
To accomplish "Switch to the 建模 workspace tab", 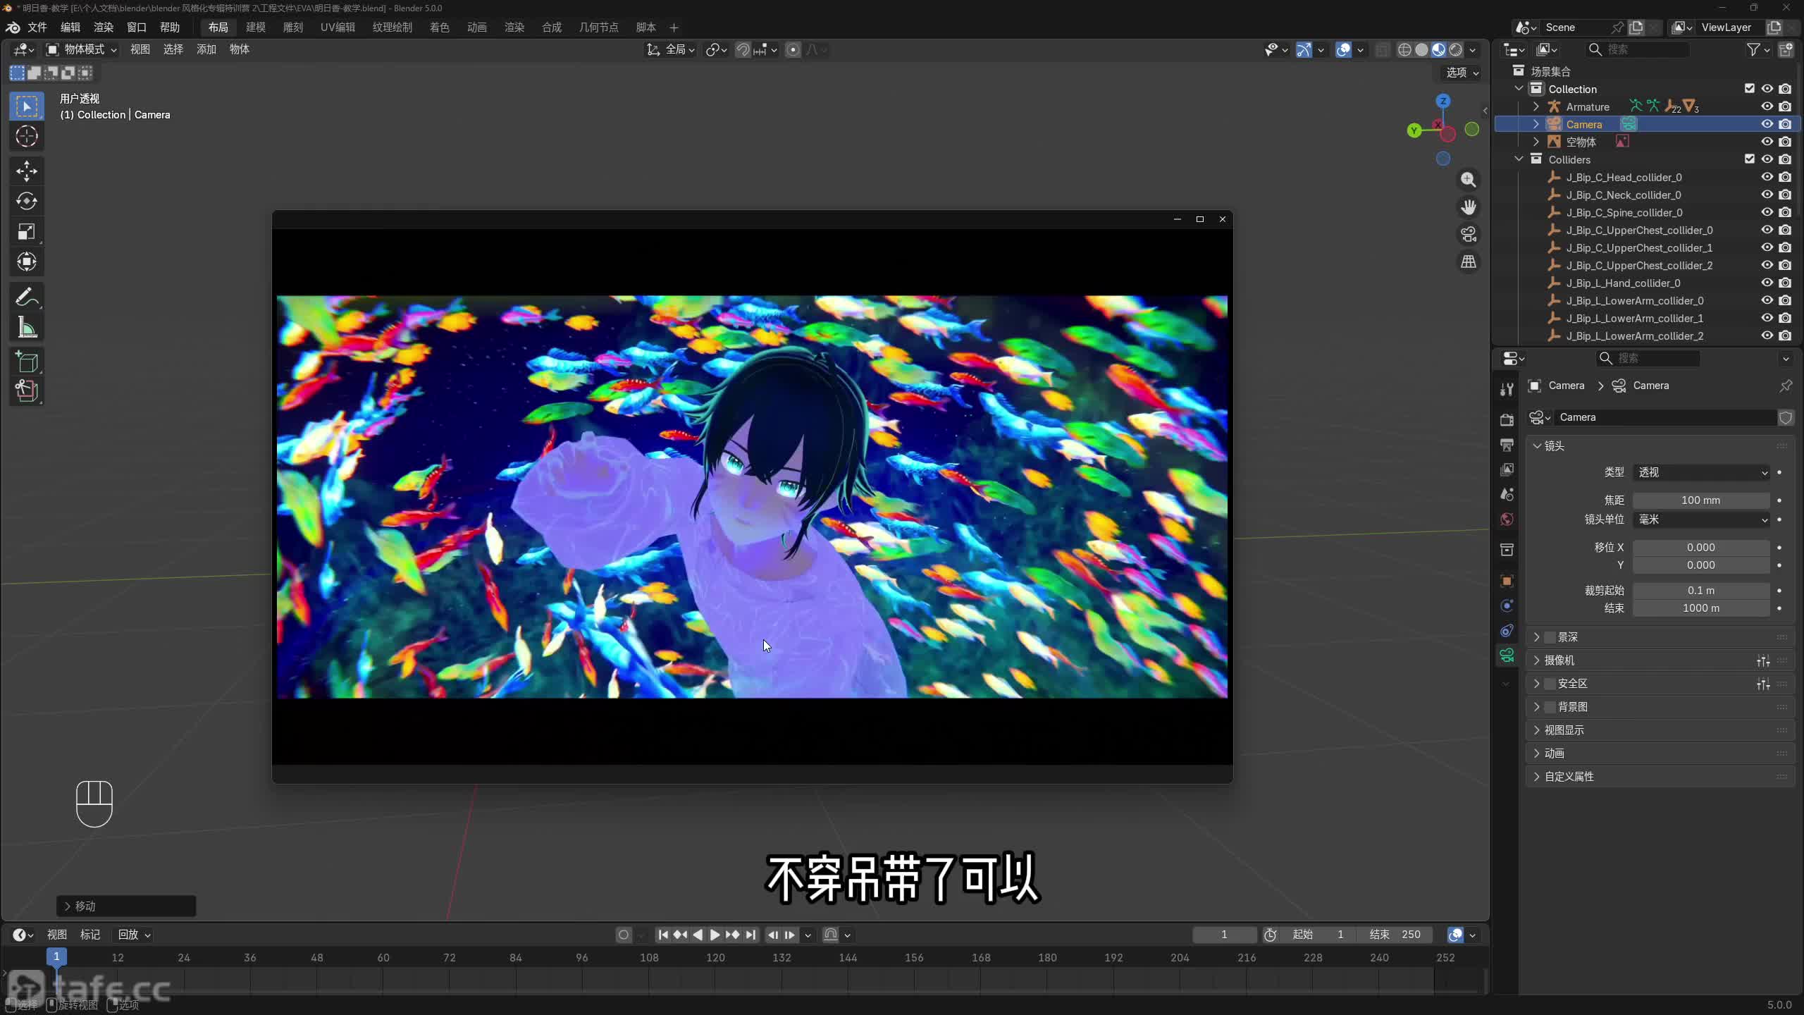I will click(255, 27).
